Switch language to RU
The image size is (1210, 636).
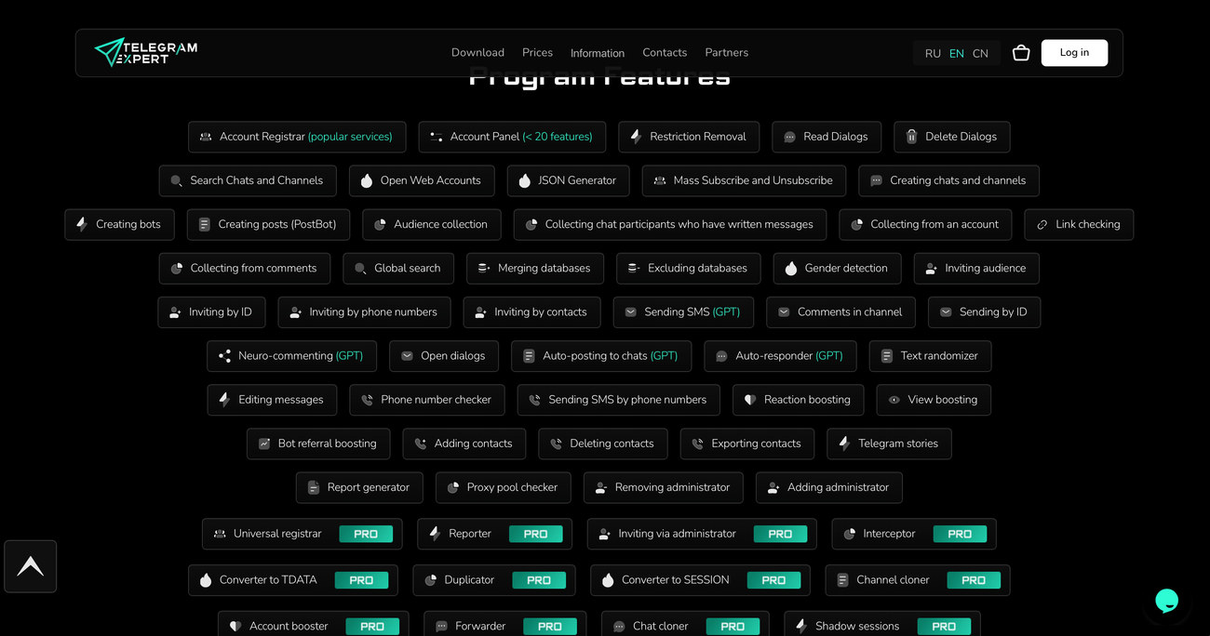coord(933,54)
